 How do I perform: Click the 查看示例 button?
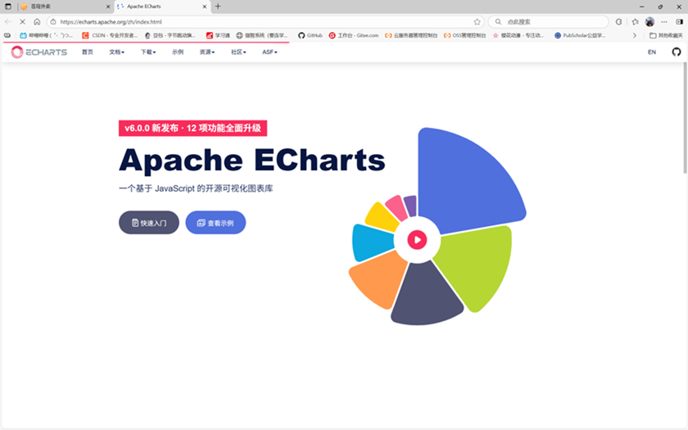215,223
